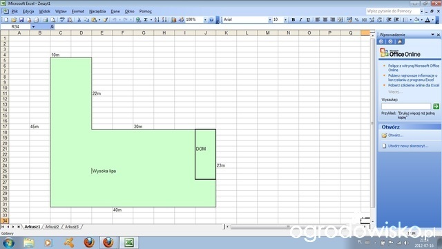Click the Save floppy disk icon

pos(21,20)
